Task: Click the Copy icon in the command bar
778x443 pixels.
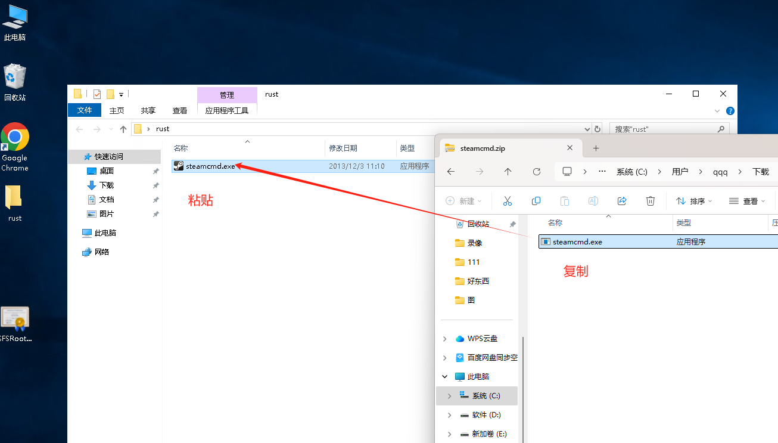Action: pyautogui.click(x=536, y=201)
